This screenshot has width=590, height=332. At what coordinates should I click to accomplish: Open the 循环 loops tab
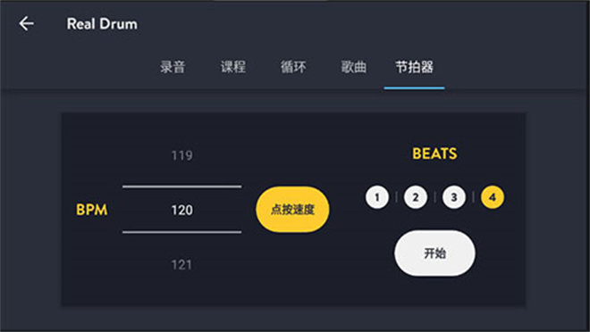[293, 67]
